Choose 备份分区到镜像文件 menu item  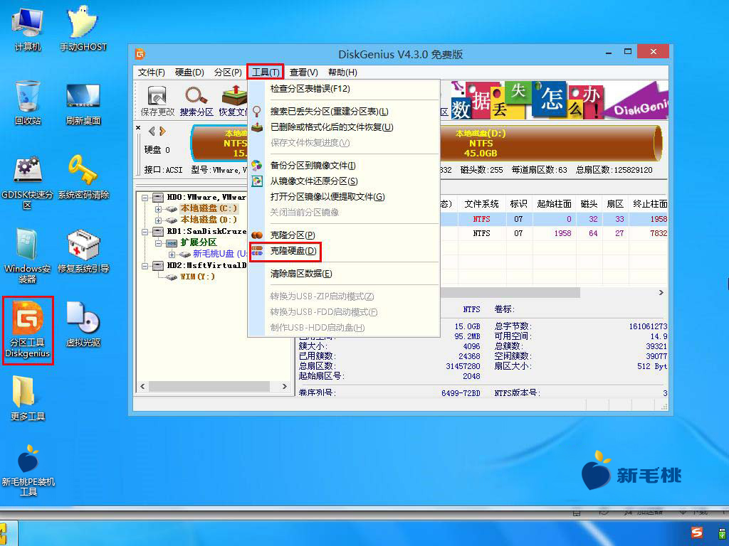345,166
